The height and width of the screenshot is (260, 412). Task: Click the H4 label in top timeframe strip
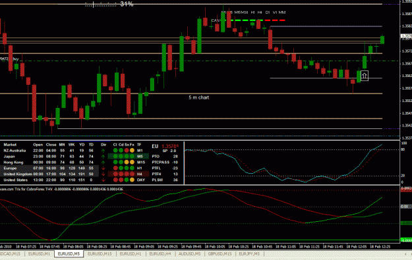[260, 13]
